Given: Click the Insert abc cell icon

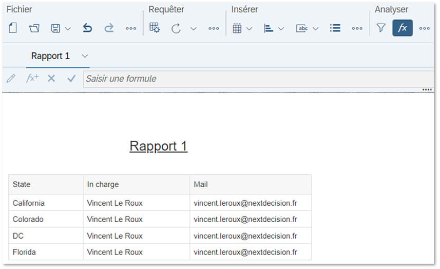Looking at the screenshot, I should tap(302, 28).
